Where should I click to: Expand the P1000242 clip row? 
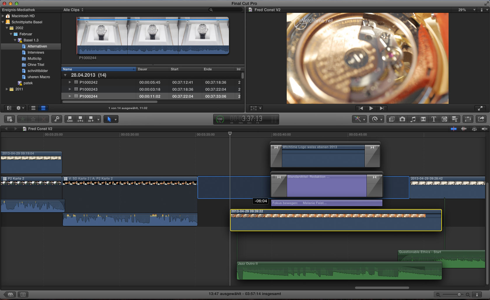tap(70, 83)
